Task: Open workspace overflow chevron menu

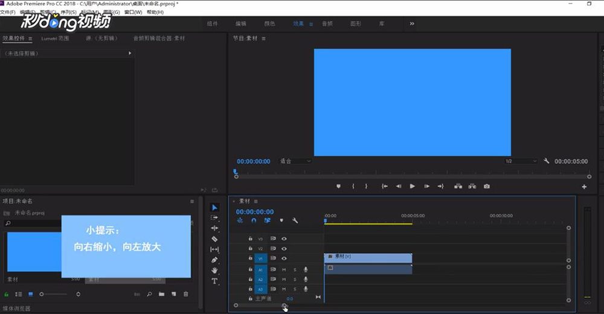Action: [x=412, y=24]
